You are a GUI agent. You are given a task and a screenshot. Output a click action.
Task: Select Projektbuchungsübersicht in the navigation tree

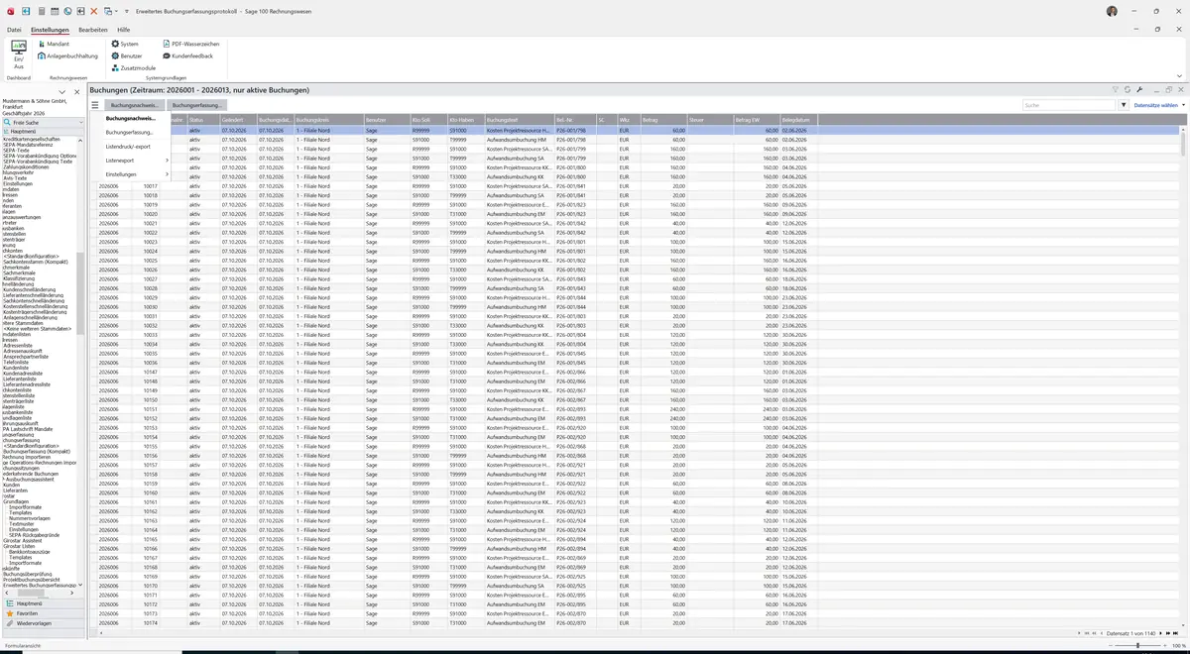coord(31,580)
